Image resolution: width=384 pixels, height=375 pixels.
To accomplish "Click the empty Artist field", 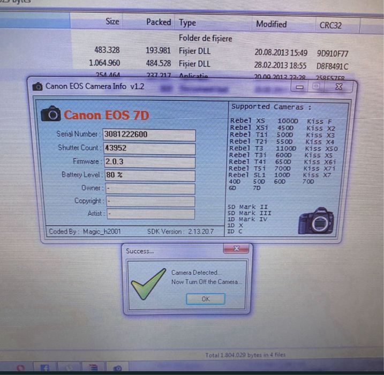I will [x=151, y=214].
